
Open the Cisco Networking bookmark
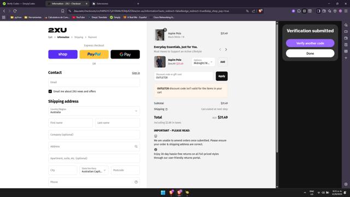click(x=162, y=17)
